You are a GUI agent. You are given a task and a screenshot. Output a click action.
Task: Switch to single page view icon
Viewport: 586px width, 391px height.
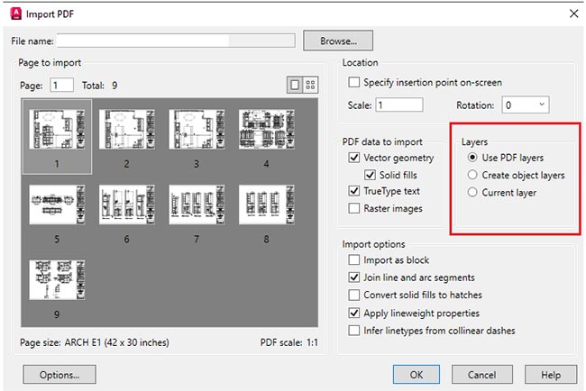[x=295, y=85]
